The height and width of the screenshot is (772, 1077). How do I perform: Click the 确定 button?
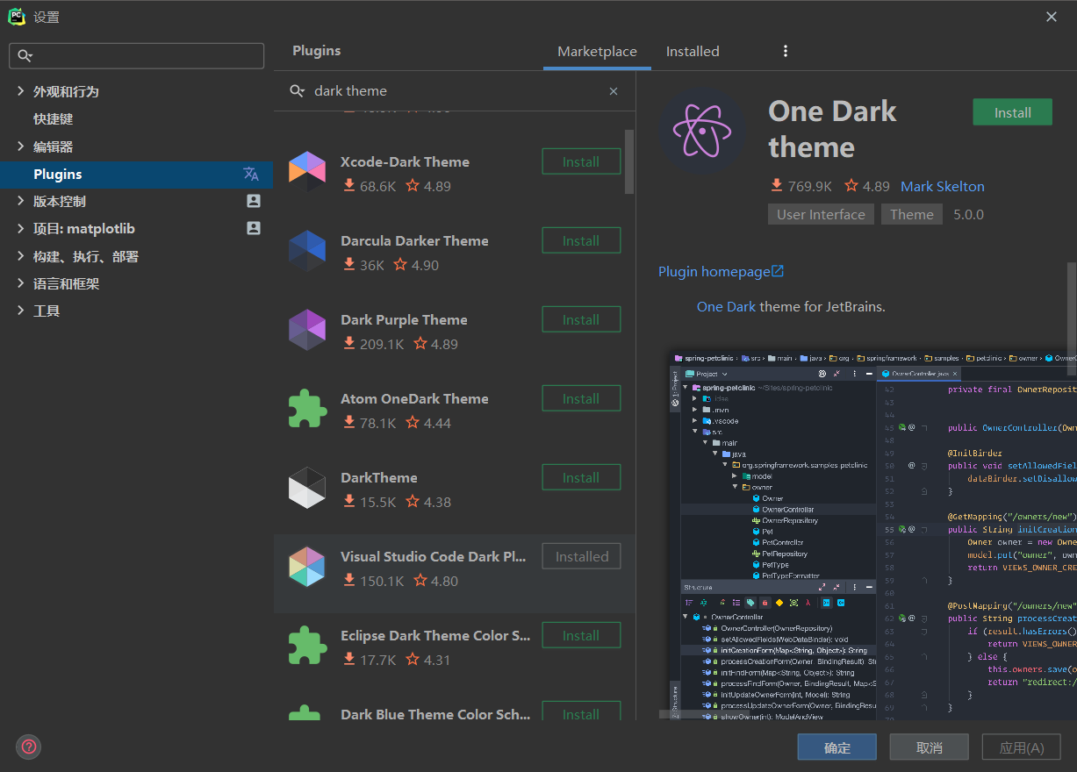pyautogui.click(x=836, y=747)
